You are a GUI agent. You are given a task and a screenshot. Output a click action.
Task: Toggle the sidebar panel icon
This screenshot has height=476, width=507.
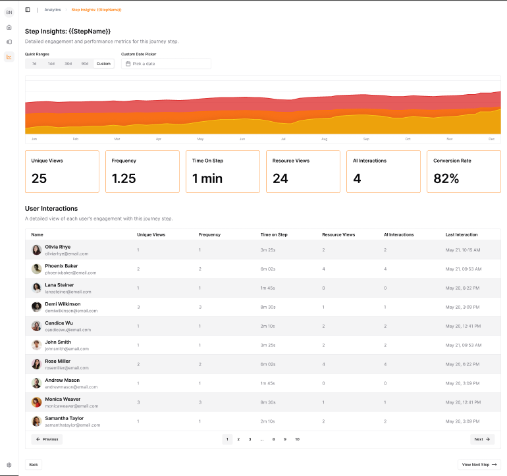28,10
